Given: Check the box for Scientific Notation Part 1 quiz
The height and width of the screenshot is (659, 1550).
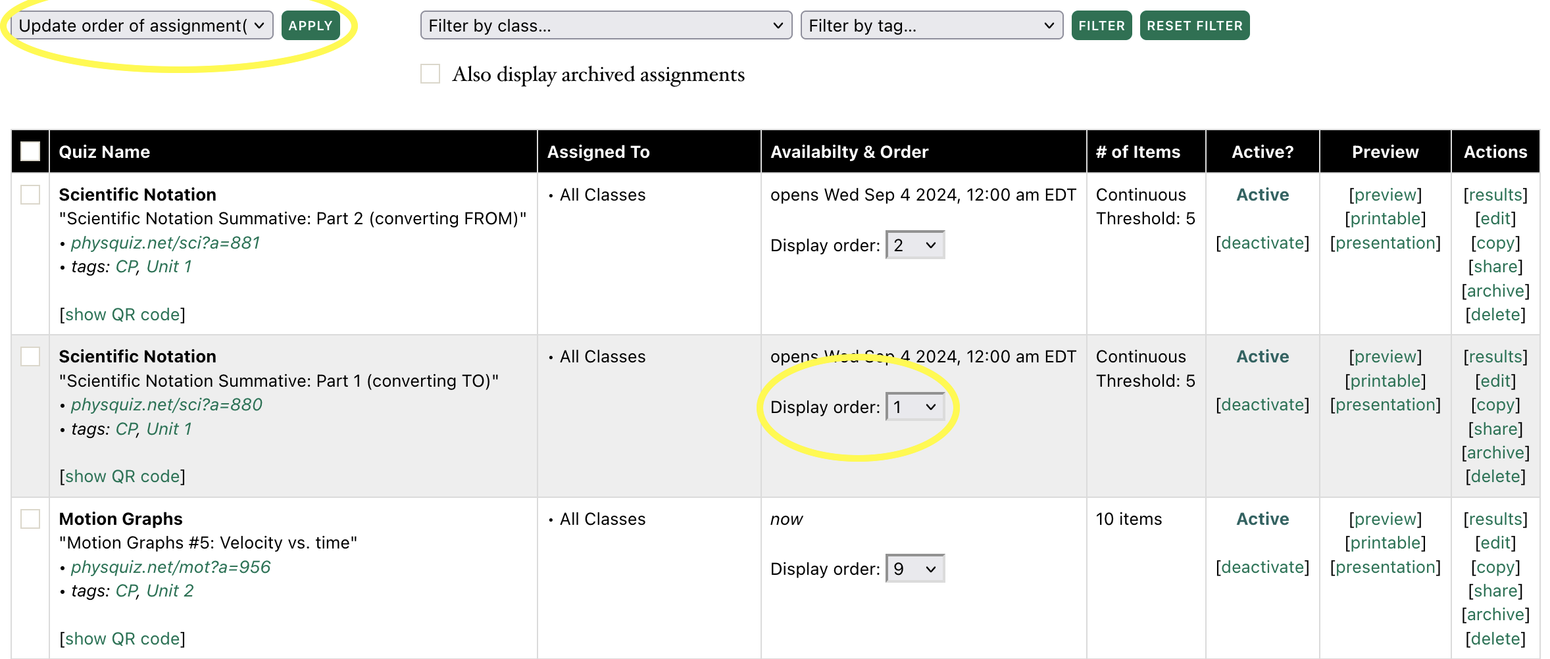Looking at the screenshot, I should (x=30, y=356).
